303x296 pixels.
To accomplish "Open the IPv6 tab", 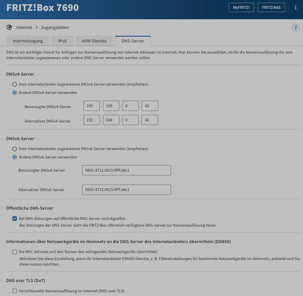I will tap(62, 41).
